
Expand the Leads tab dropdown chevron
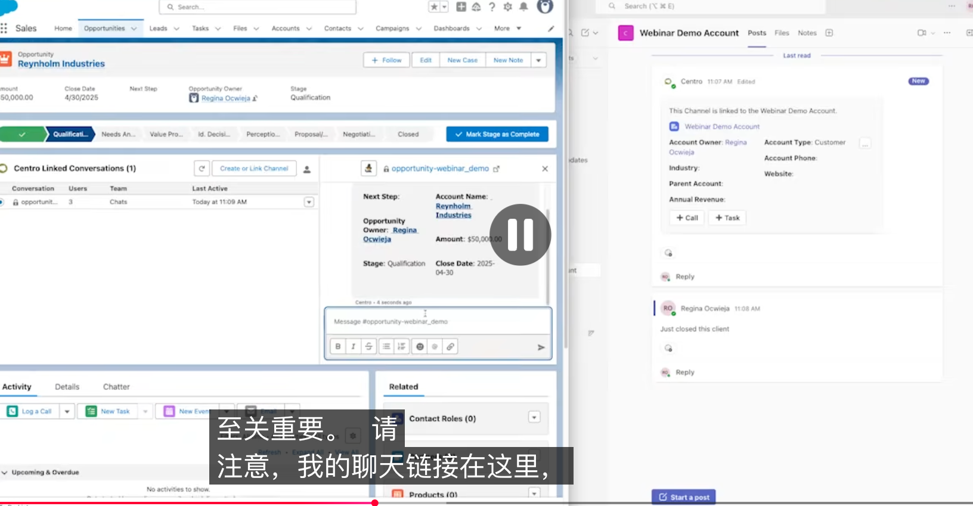(176, 29)
